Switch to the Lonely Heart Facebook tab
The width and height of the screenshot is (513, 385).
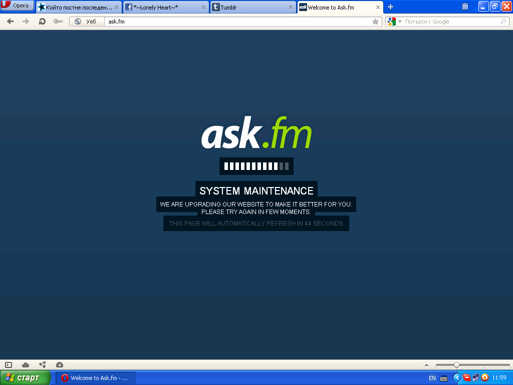click(166, 7)
